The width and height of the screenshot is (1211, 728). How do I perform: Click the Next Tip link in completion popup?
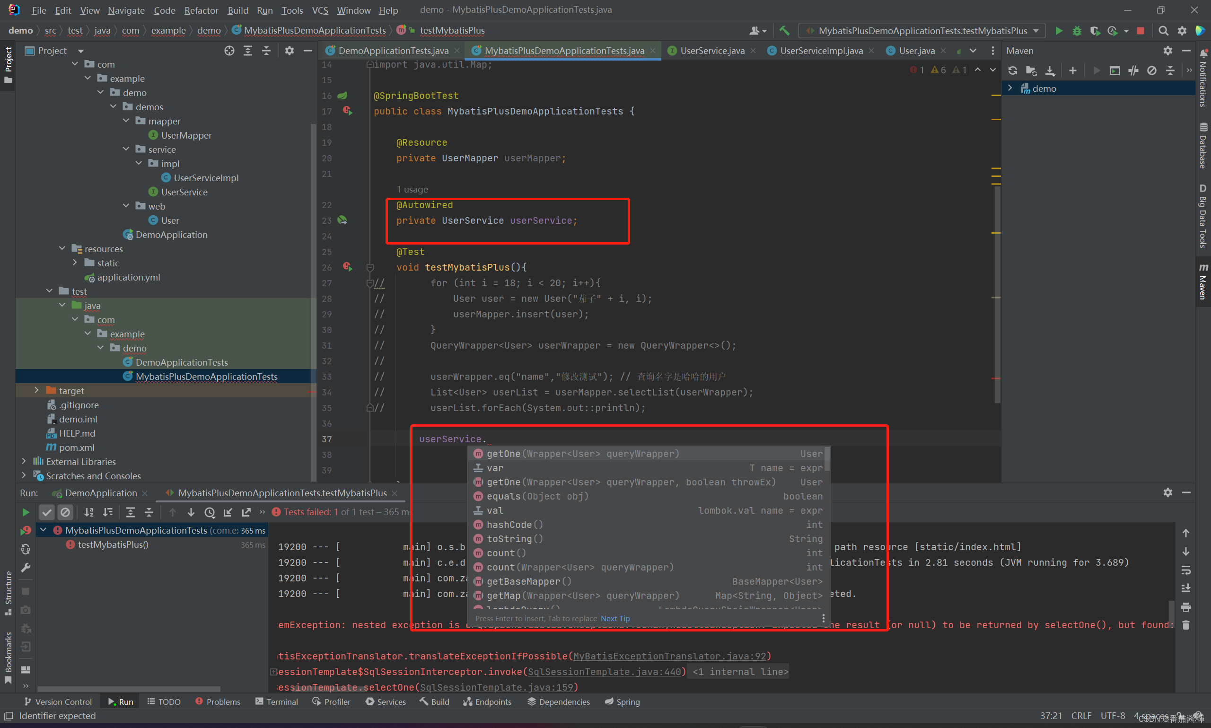(615, 619)
